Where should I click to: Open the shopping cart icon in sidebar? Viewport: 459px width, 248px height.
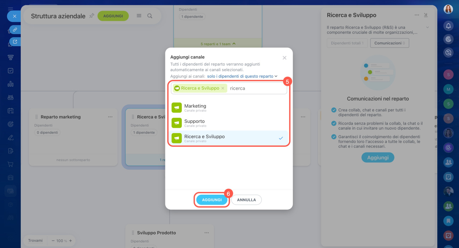[x=10, y=164]
